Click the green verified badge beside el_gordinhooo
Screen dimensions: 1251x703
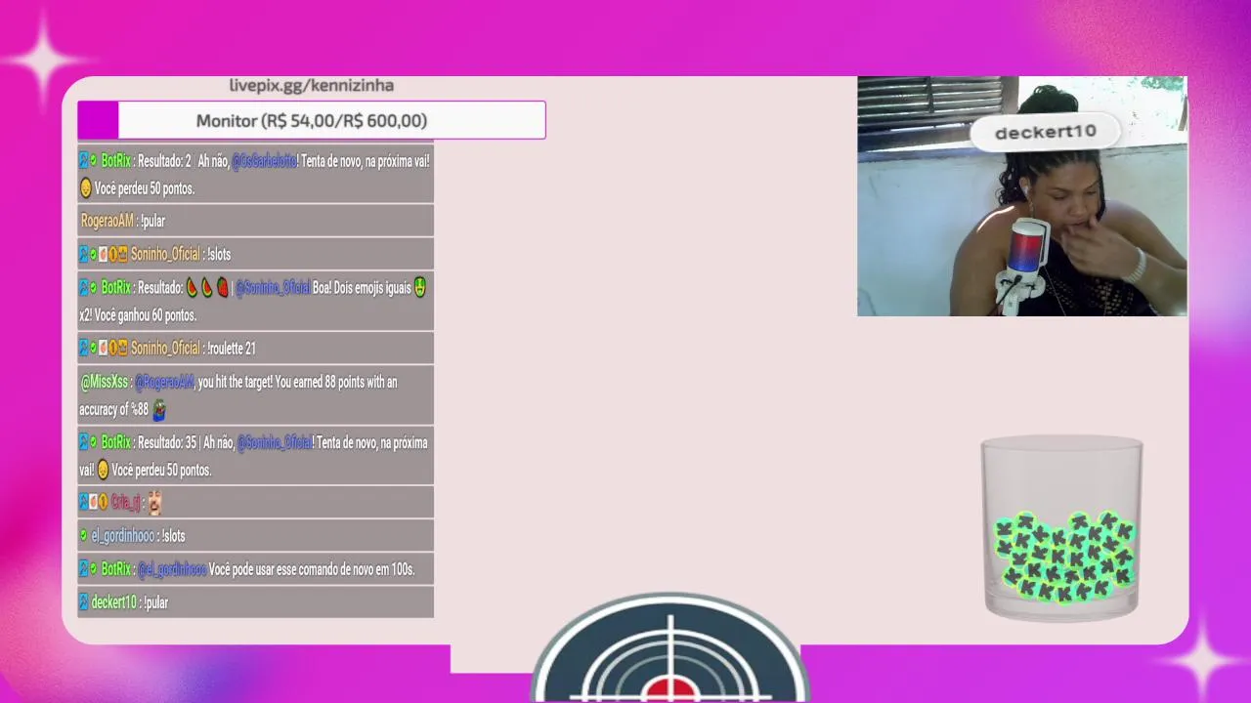(x=84, y=536)
